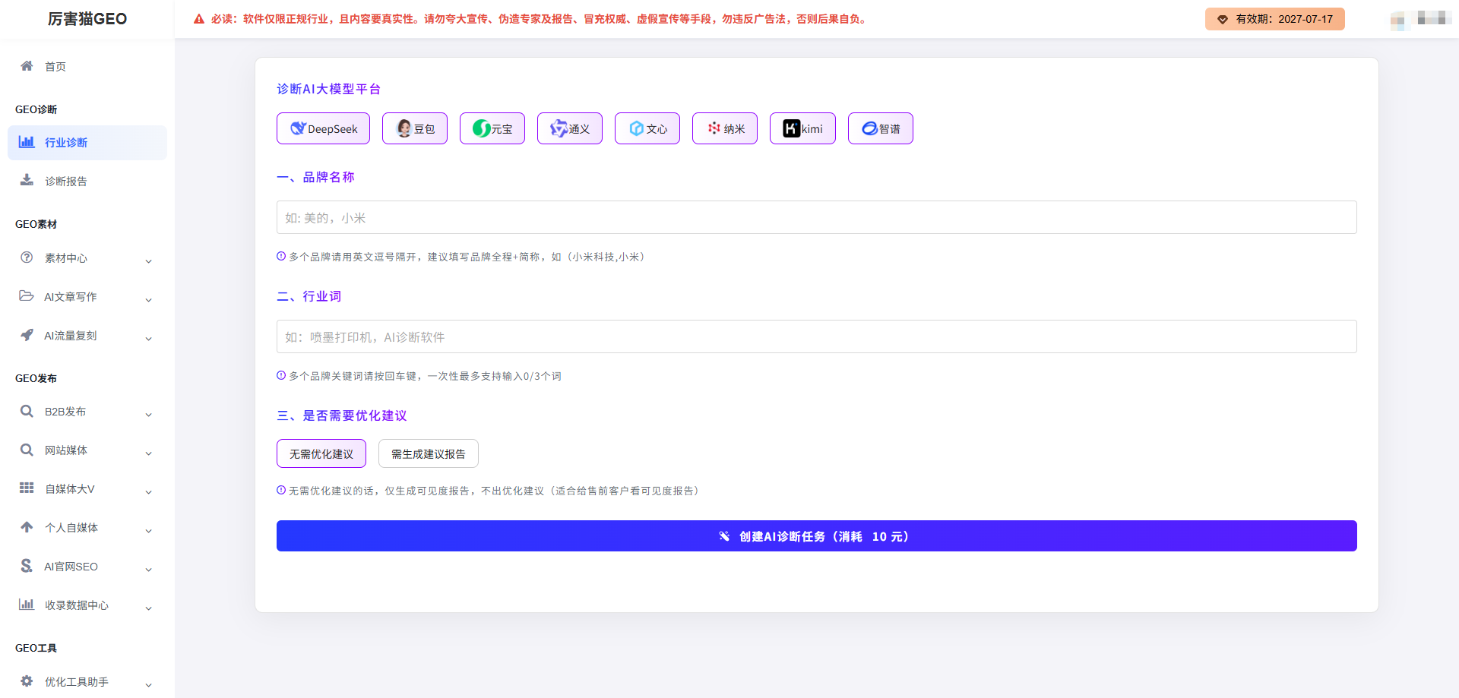Click the red warning triangle icon in the top notice

coord(199,19)
